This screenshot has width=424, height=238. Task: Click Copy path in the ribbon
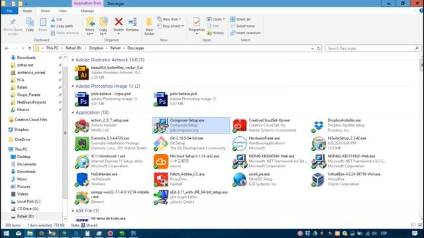click(62, 26)
